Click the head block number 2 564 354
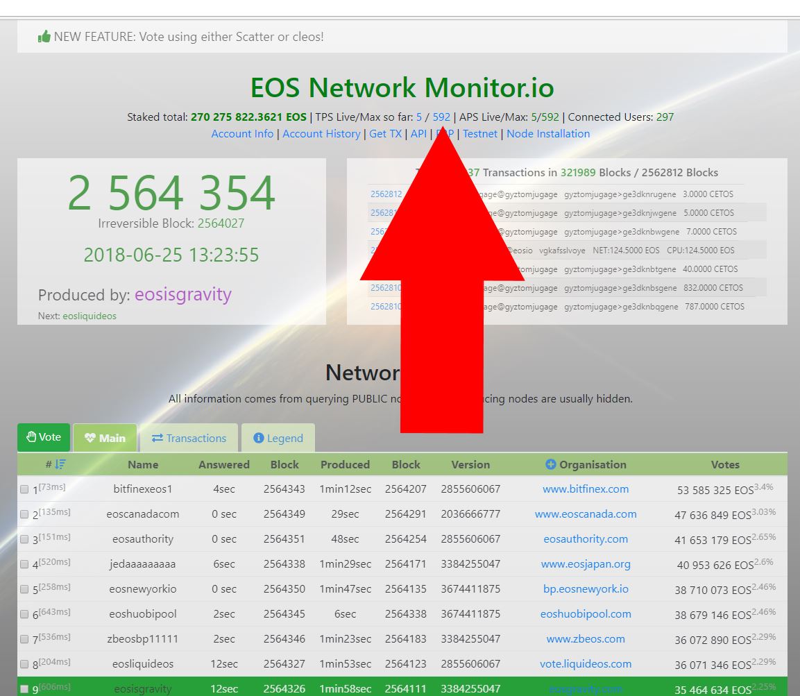800x696 pixels. [171, 193]
